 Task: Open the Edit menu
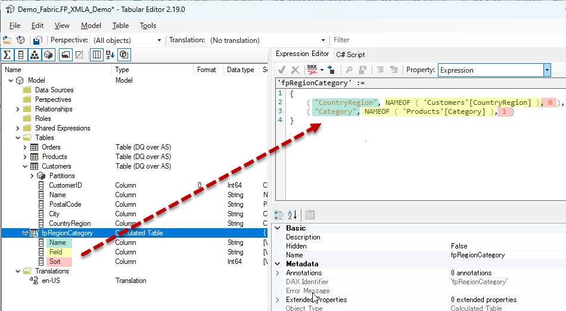[x=37, y=26]
